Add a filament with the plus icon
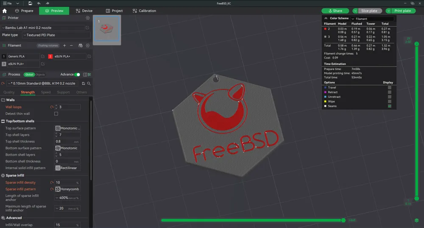The height and width of the screenshot is (228, 424). [64, 45]
